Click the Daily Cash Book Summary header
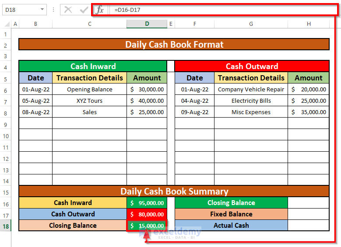This screenshot has width=341, height=247. [x=174, y=191]
